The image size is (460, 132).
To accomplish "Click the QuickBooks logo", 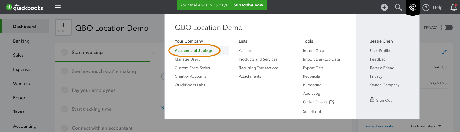I will pyautogui.click(x=25, y=7).
